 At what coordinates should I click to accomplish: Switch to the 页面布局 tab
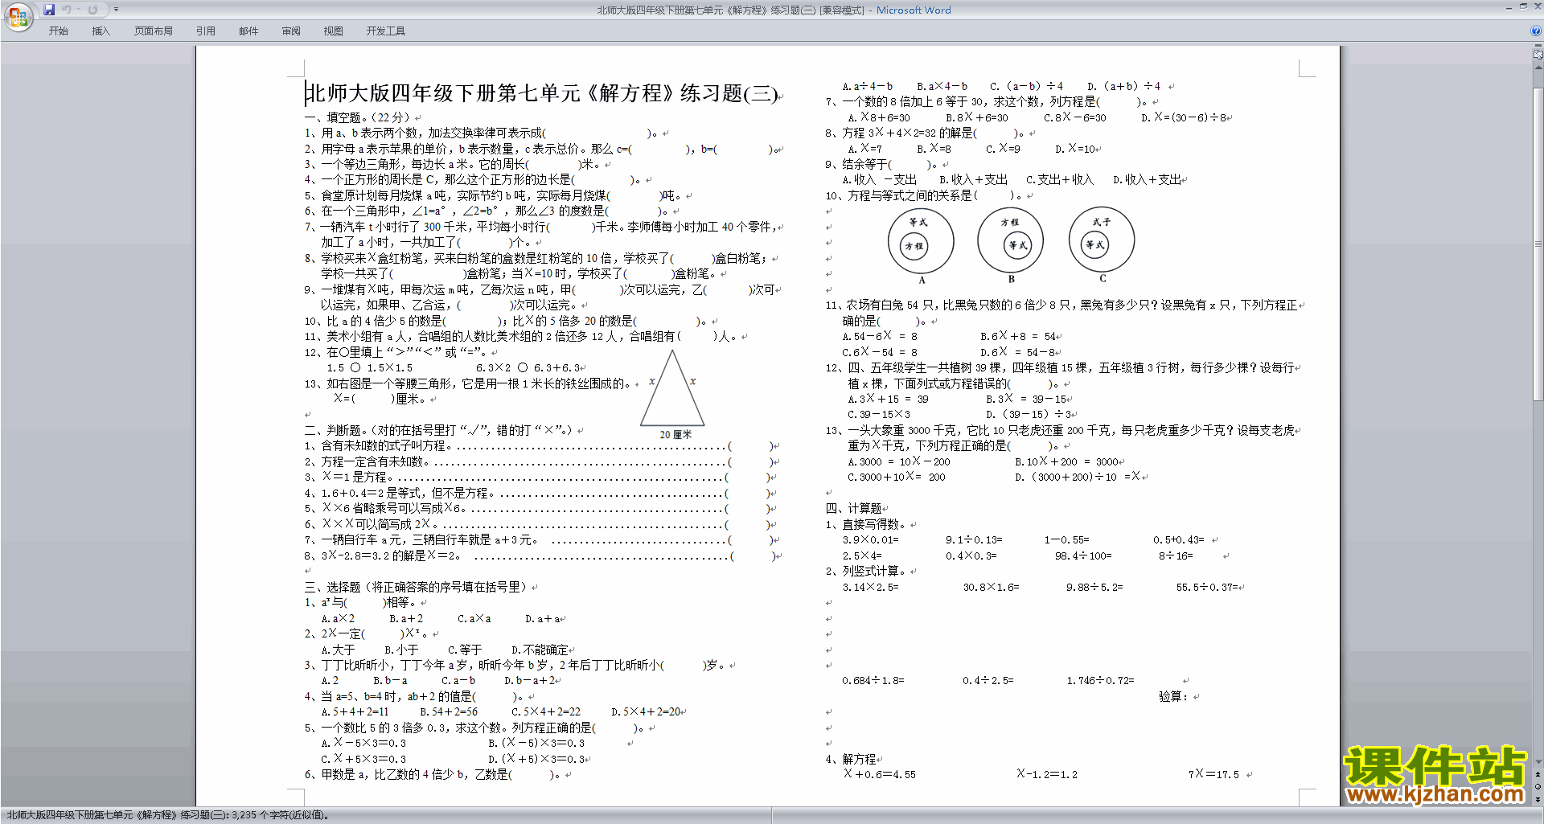coord(154,31)
